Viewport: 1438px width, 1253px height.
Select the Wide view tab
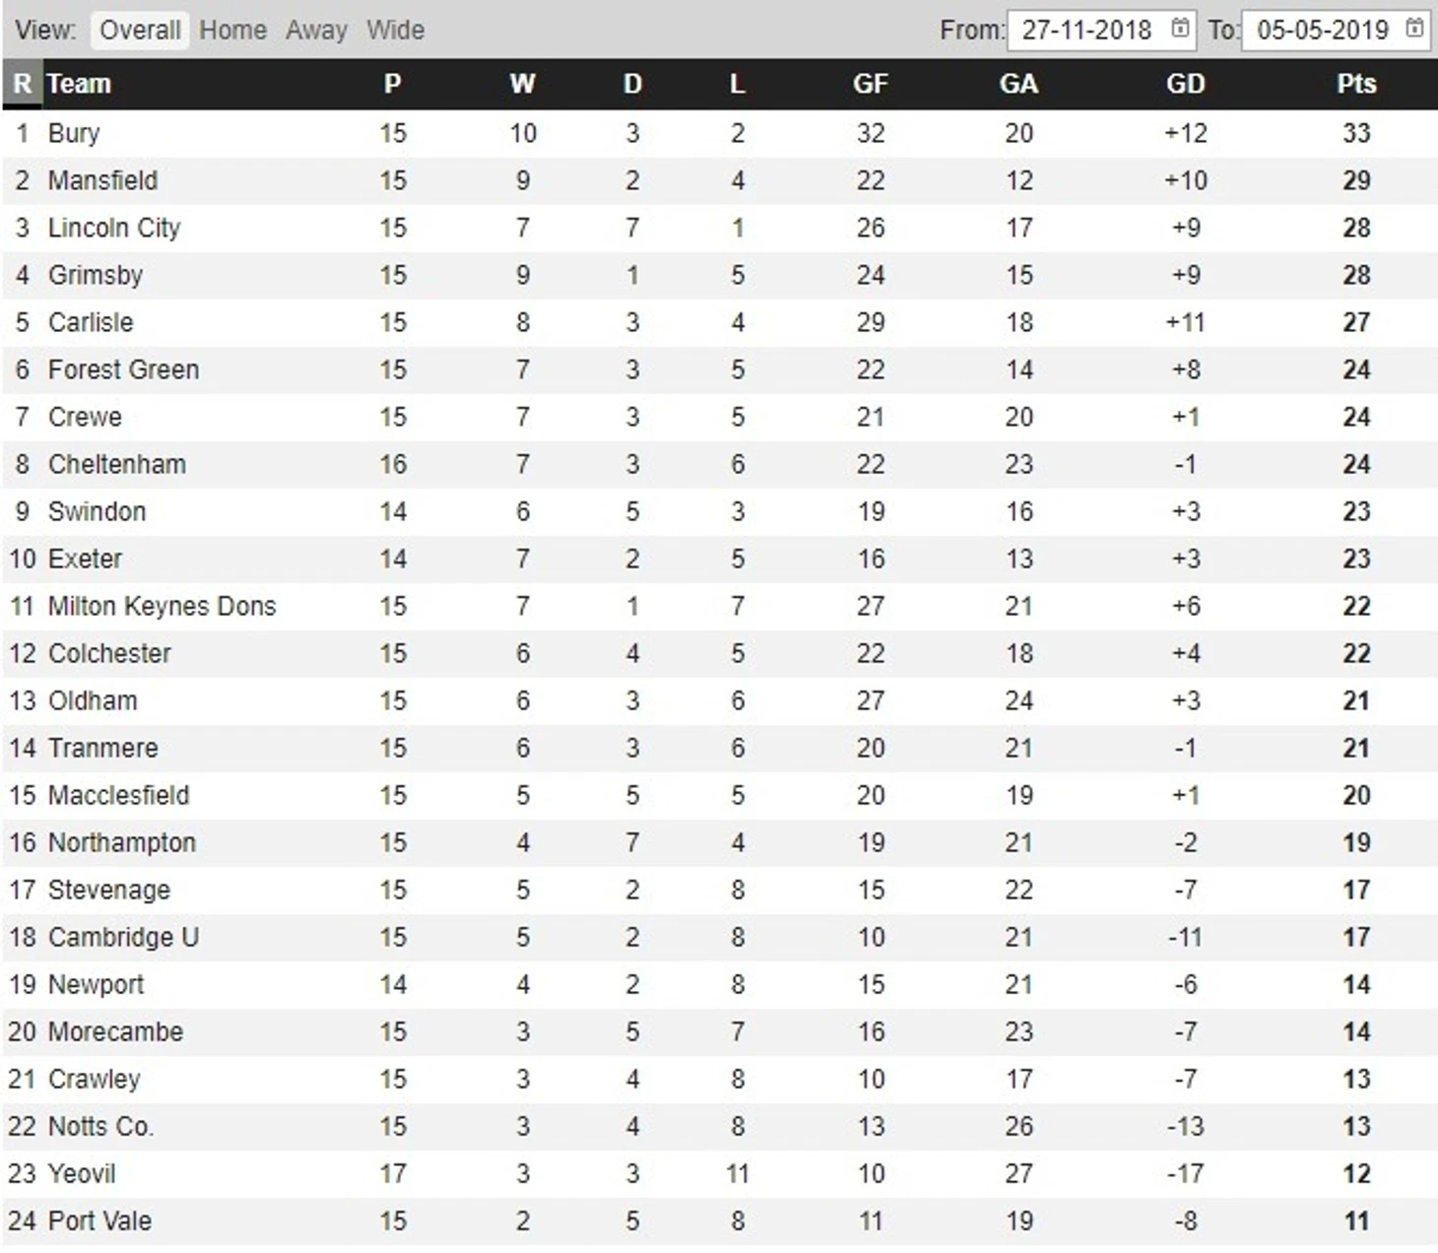point(395,30)
